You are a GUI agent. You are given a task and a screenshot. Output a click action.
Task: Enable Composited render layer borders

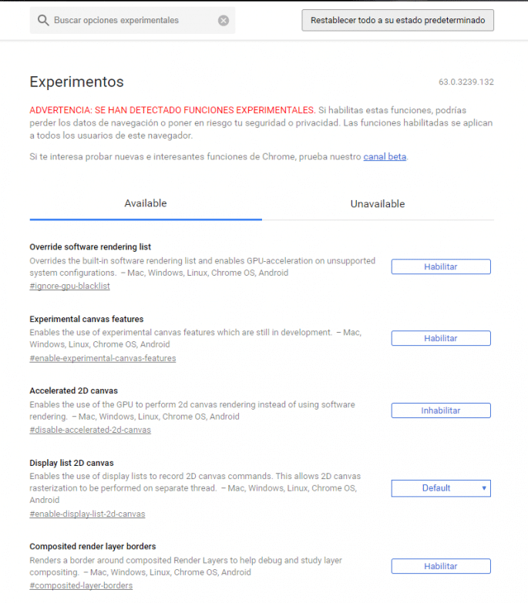tap(441, 566)
